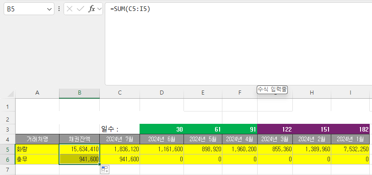Image resolution: width=372 pixels, height=175 pixels.
Task: Select row 2 header
Action: pyautogui.click(x=8, y=118)
